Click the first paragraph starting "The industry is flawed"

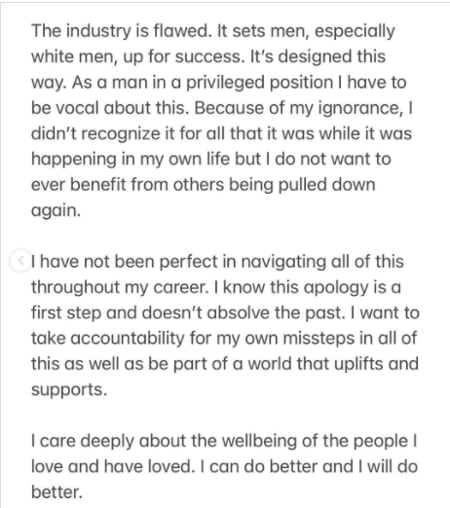[222, 121]
